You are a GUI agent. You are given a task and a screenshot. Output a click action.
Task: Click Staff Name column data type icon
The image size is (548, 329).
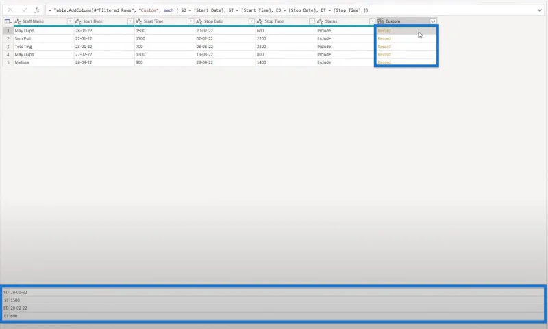coord(18,21)
